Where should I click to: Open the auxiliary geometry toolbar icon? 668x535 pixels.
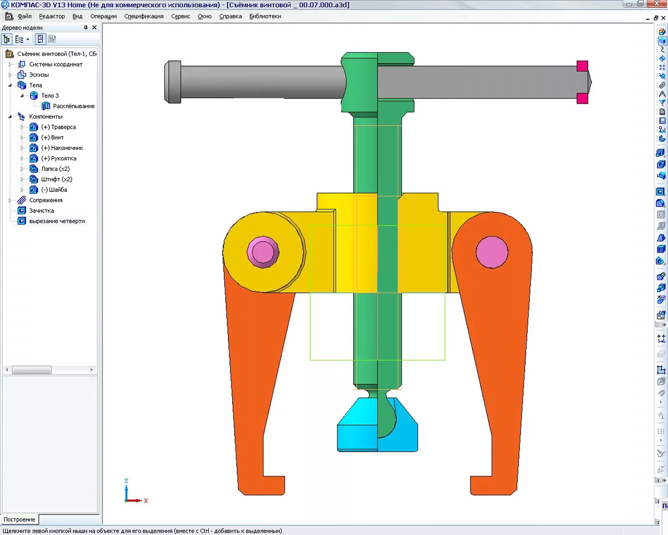tap(662, 76)
